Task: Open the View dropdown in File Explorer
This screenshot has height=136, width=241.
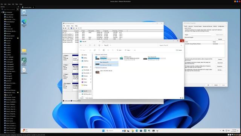Action: [128, 50]
